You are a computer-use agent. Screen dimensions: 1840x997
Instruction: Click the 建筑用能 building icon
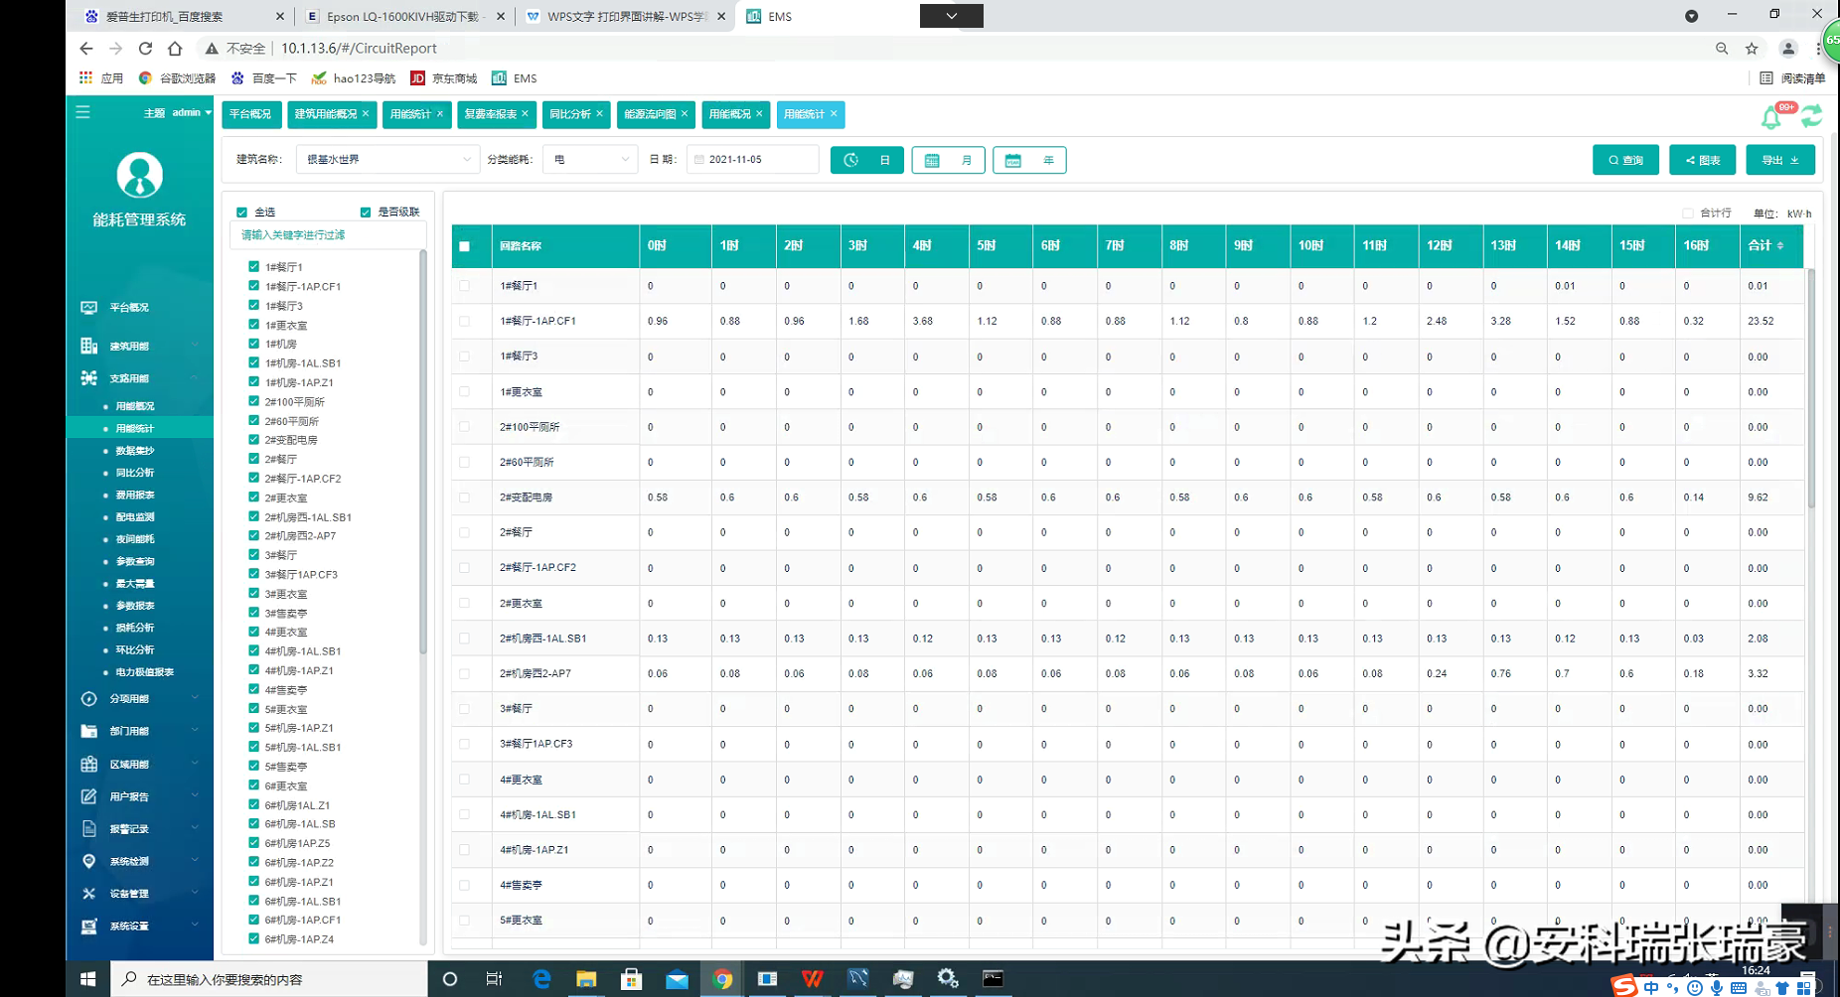coord(89,346)
